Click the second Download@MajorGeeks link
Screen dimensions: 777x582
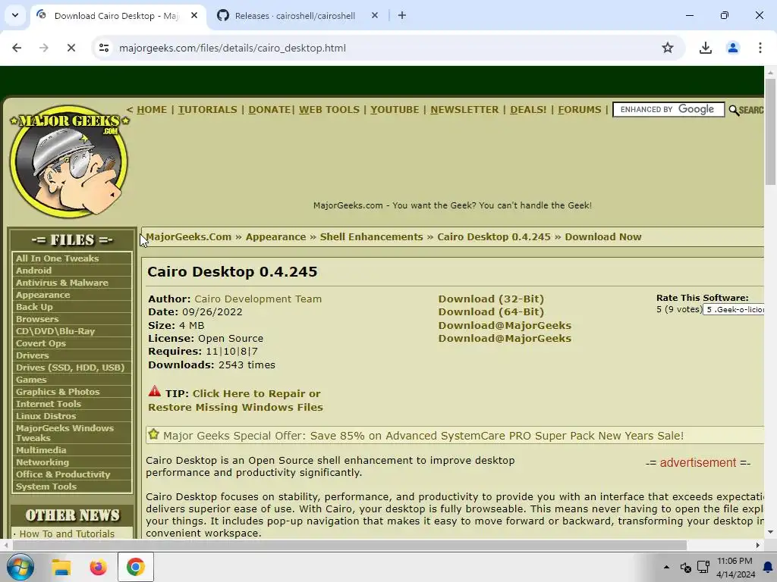[505, 339]
